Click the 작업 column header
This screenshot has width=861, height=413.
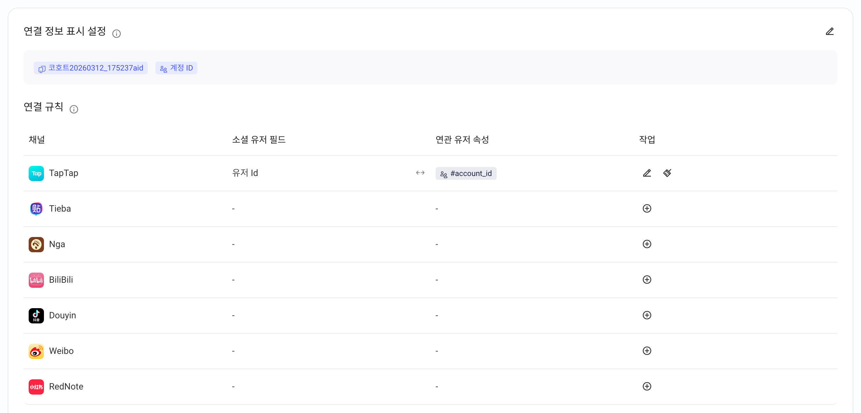[x=647, y=139]
